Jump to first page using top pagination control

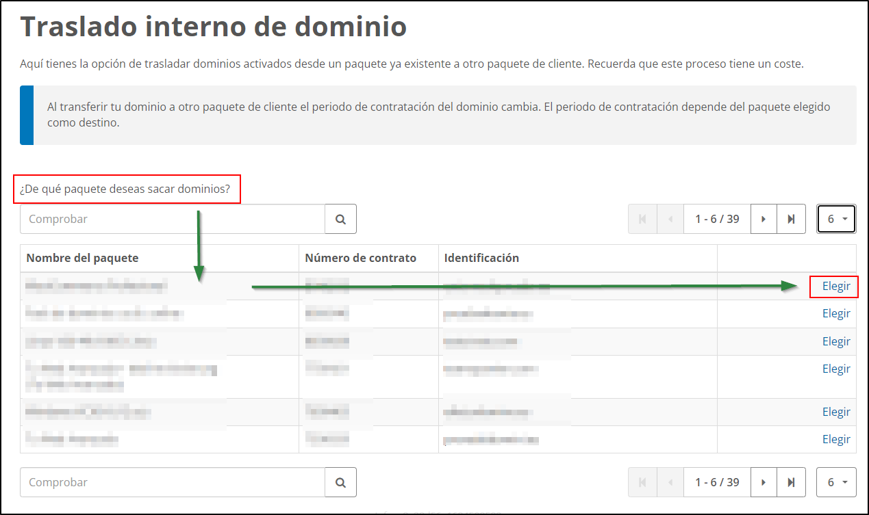pos(642,218)
